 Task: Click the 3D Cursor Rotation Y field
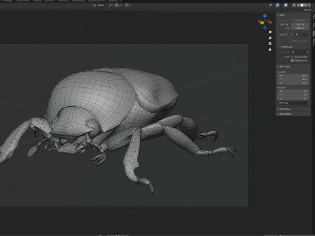(293, 95)
